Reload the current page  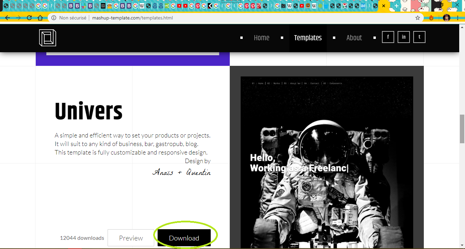tap(29, 18)
